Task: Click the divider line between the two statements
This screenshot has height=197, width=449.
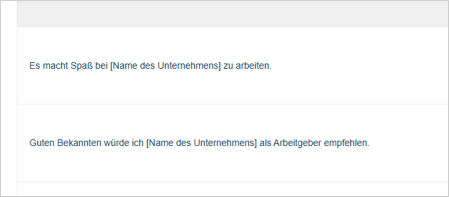Action: pos(233,104)
